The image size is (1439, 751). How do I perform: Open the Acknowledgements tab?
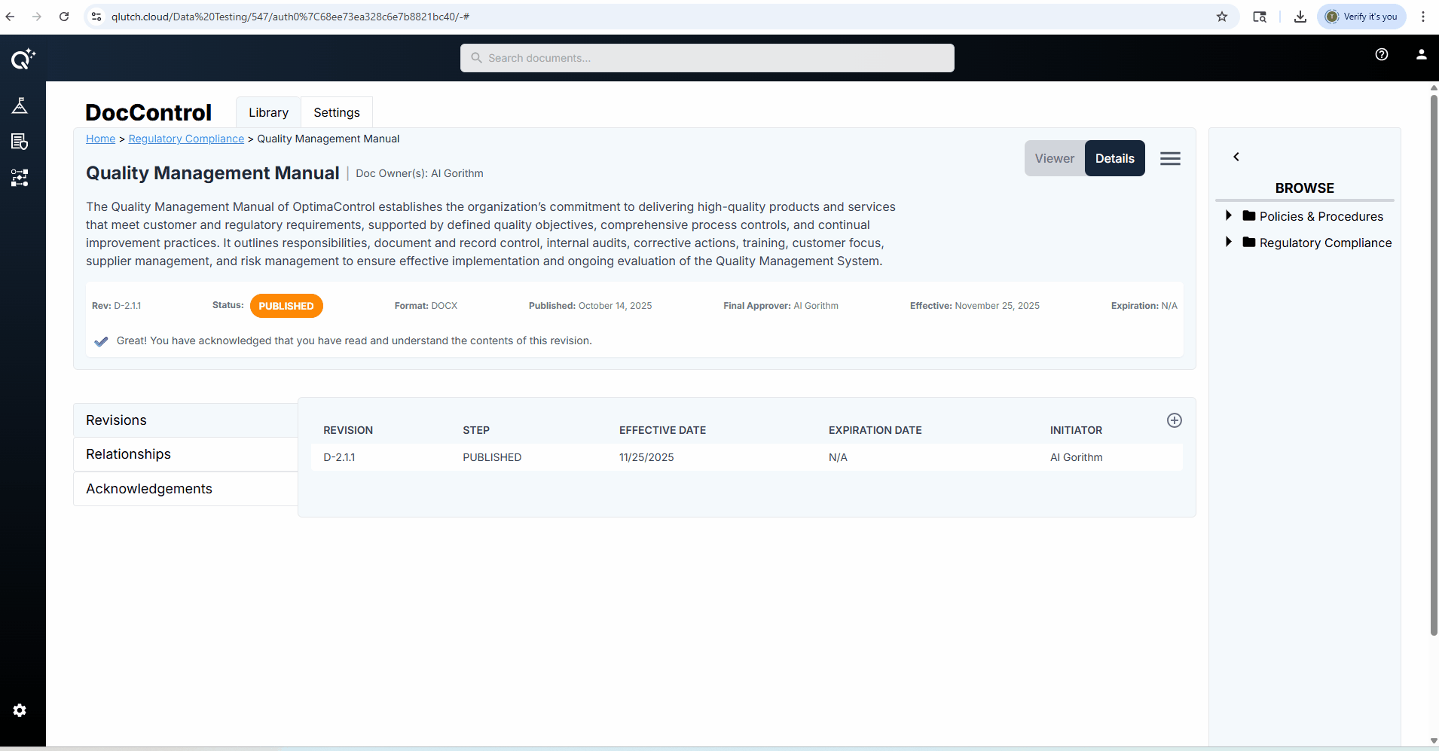coord(148,488)
